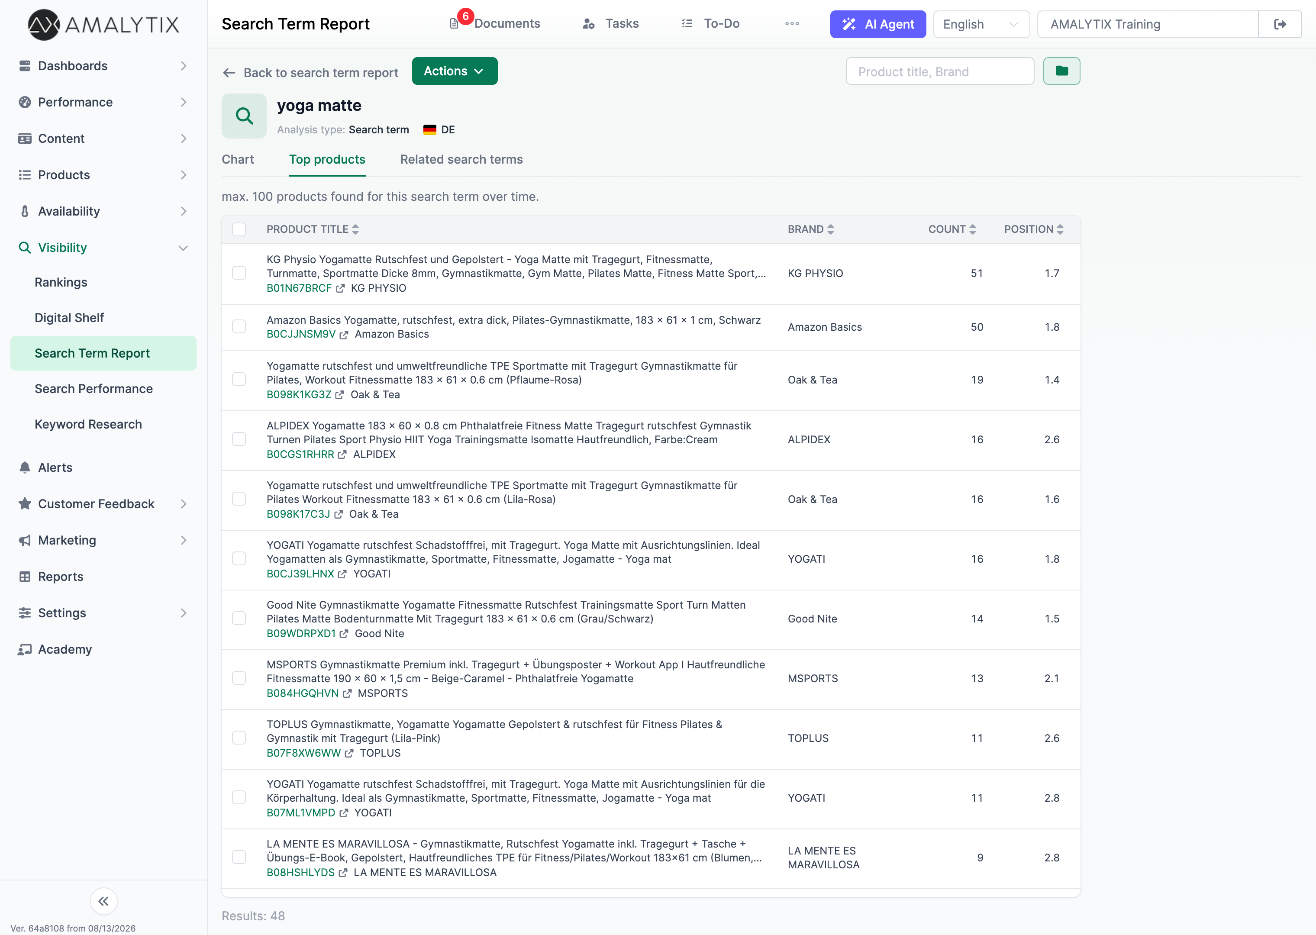Click the back arrow icon

click(229, 73)
